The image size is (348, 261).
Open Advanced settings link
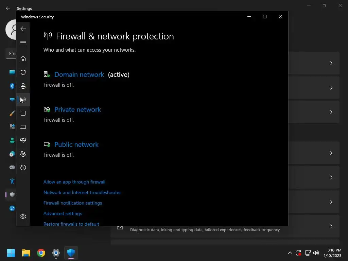[63, 213]
